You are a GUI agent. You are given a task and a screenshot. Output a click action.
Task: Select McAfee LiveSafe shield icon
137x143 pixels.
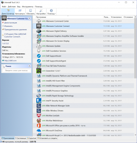tap(39, 115)
